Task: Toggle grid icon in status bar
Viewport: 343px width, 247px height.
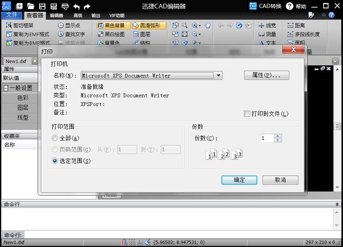Action: point(132,242)
